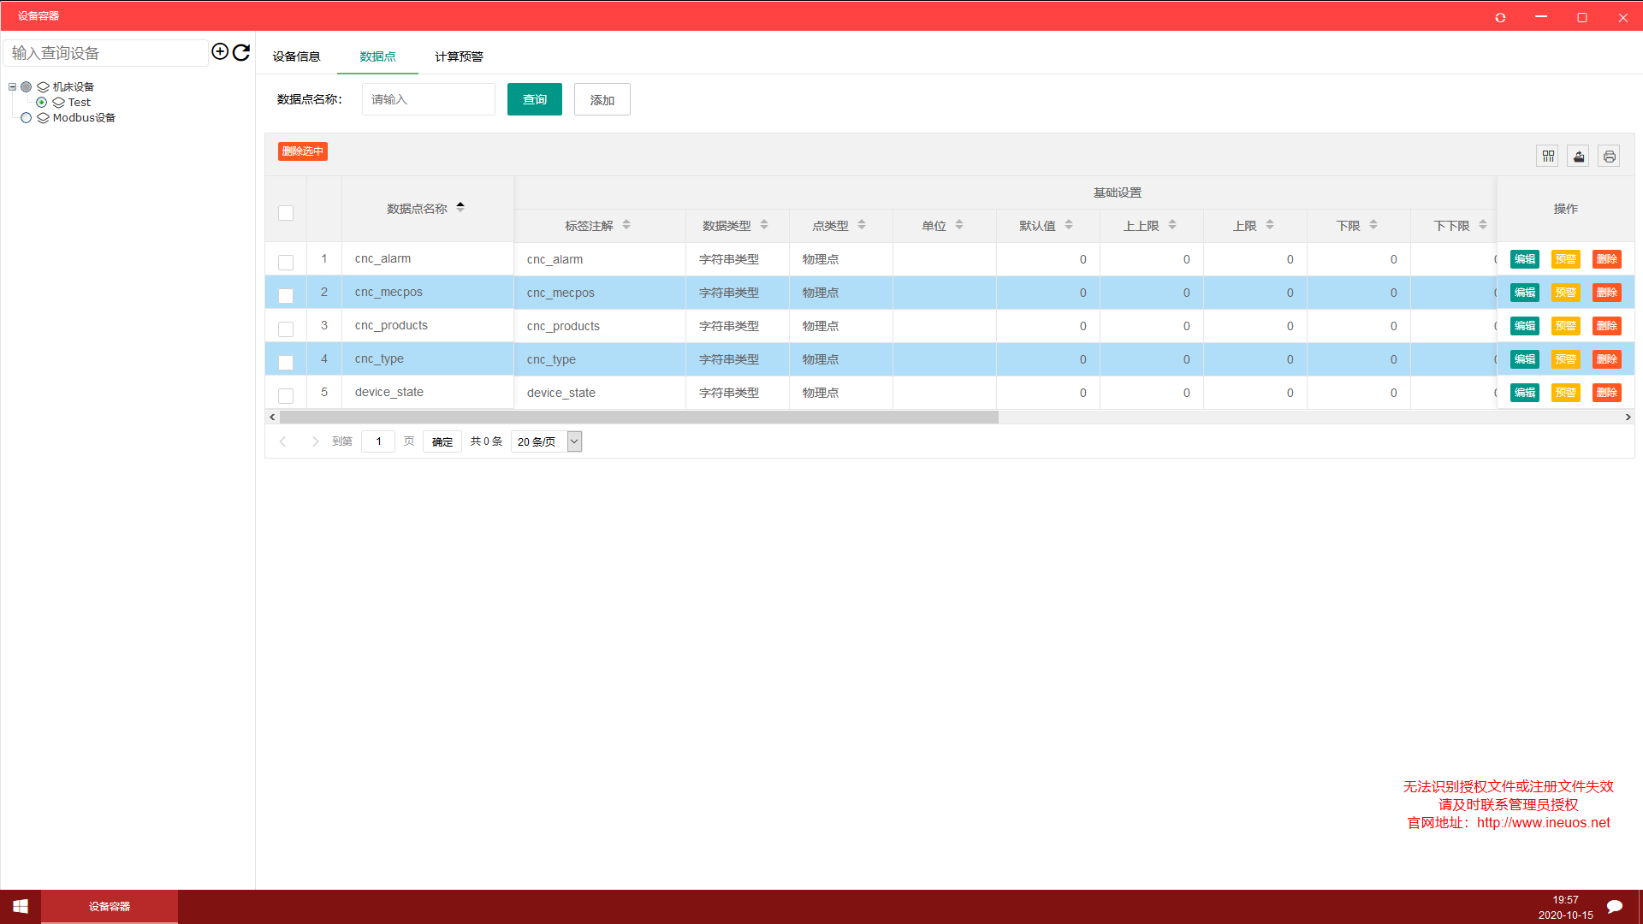Click the table export icon
Viewport: 1643px width, 924px height.
(x=1578, y=156)
